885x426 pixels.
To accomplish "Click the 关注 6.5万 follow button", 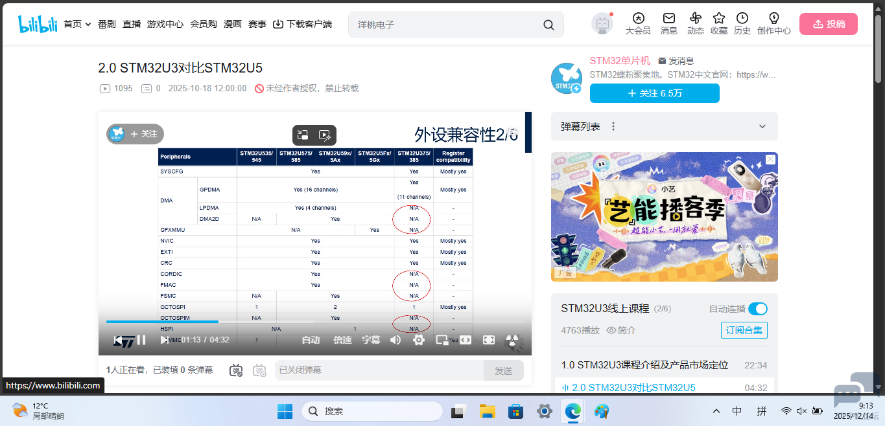I will point(654,93).
